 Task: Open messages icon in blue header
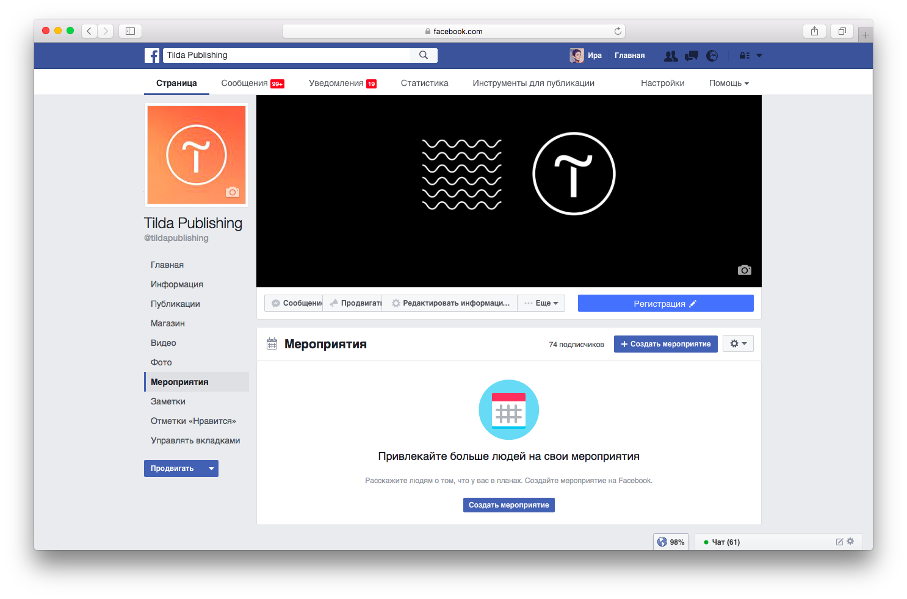pos(692,56)
